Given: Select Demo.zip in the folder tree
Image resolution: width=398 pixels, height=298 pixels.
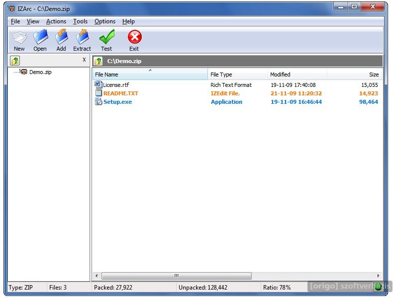Looking at the screenshot, I should point(40,72).
